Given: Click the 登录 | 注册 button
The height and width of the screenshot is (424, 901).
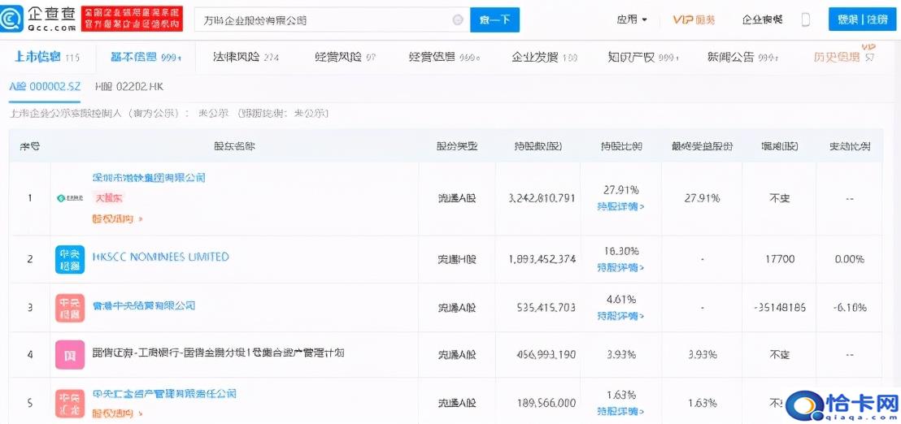Looking at the screenshot, I should click(862, 19).
